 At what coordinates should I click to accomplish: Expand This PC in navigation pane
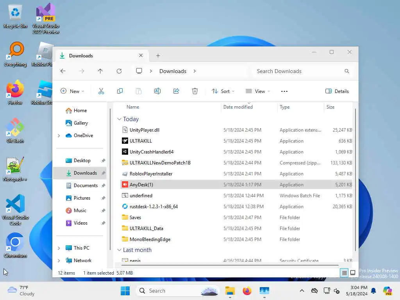coord(59,248)
